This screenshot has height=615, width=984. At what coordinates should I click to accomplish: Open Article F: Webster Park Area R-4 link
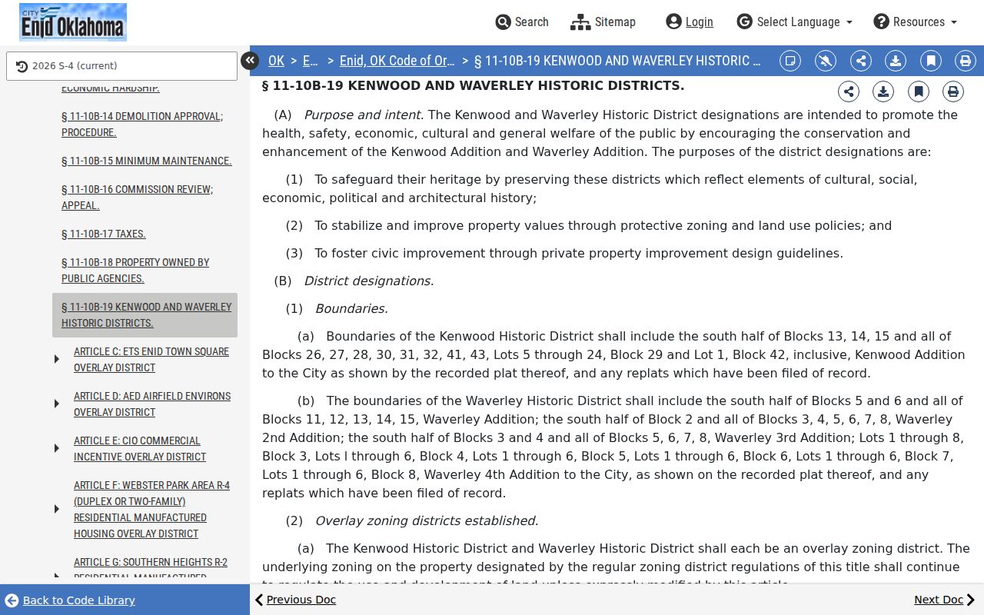151,510
